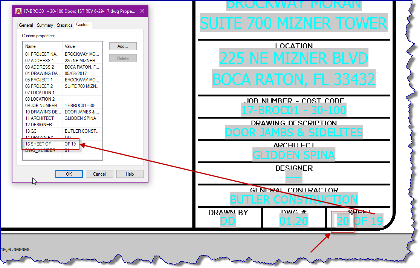The width and height of the screenshot is (420, 268).
Task: Click the 225 NE MIZNER BLVD field
Action: (x=294, y=58)
